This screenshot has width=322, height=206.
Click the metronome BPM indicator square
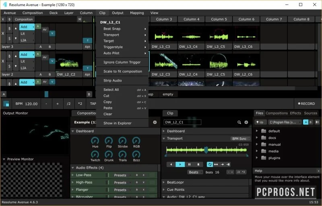(x=6, y=104)
